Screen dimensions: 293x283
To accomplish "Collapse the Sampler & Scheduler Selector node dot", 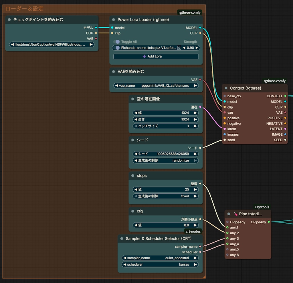I will [x=122, y=239].
